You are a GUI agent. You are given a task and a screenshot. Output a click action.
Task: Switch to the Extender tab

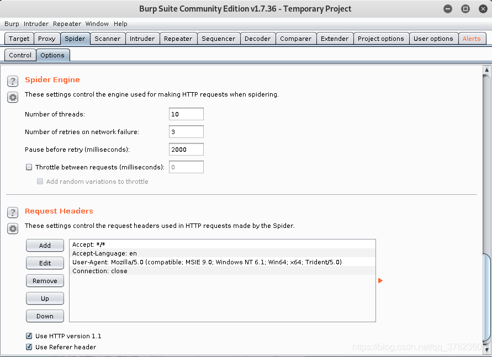(x=335, y=39)
